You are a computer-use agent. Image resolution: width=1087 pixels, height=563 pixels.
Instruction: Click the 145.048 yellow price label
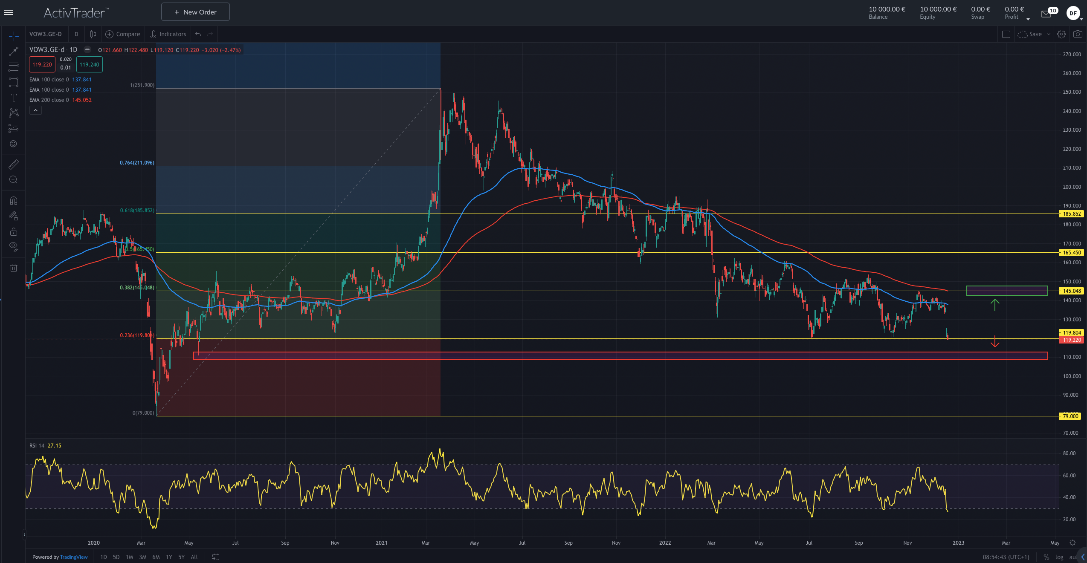tap(1071, 291)
